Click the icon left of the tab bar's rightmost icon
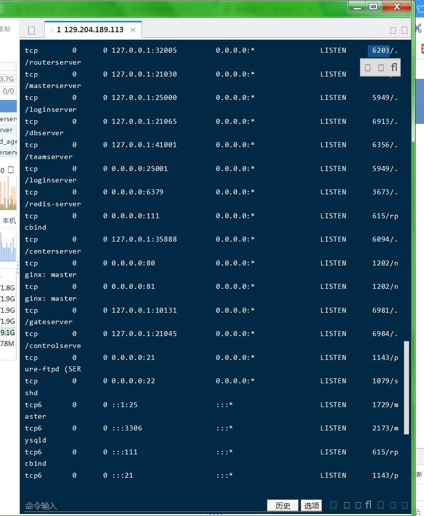Screen dimensions: 424x516 pos(393,30)
